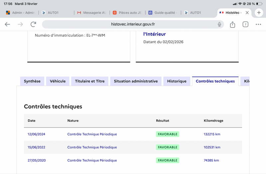This screenshot has height=174, width=266.
Task: Select the Titulaire et Titre tab
Action: pos(90,81)
